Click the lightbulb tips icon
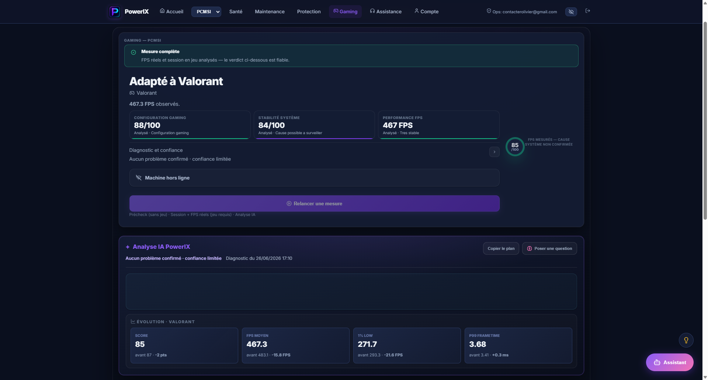 point(686,340)
